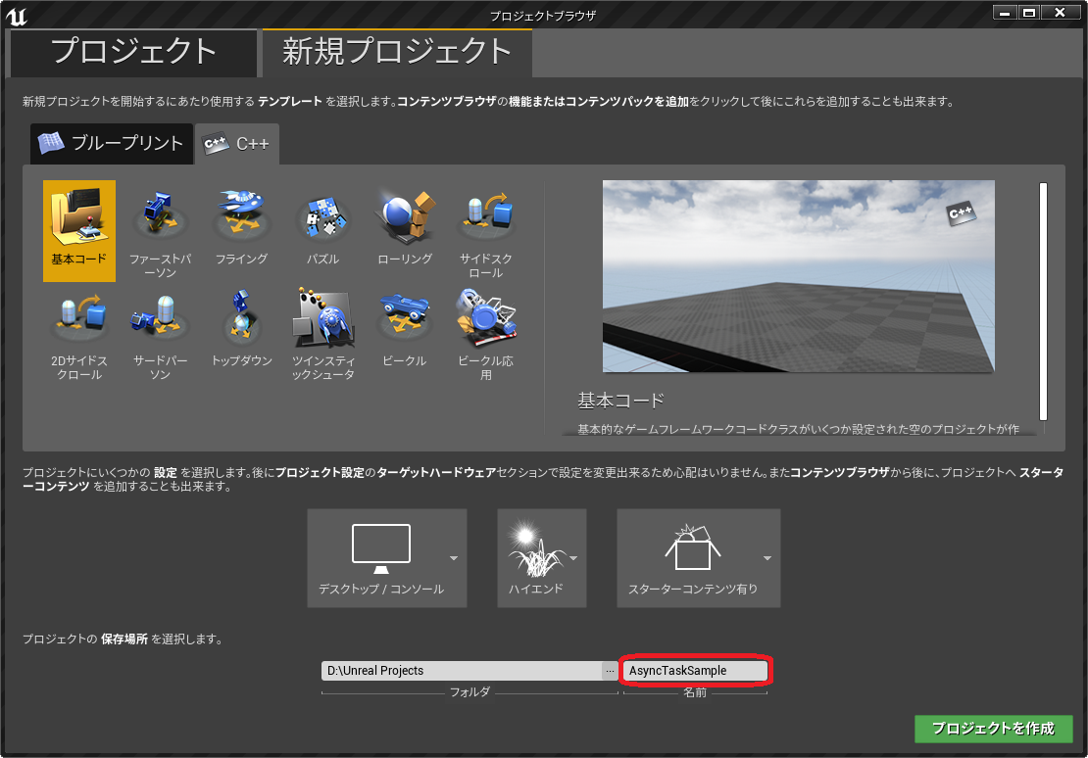
Task: Open the ハイエンド quality dropdown
Action: click(542, 558)
